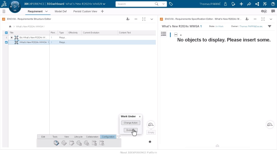Click the grey cubes with pencil icon
Viewport: 277px width, 156px height.
(x=64, y=143)
